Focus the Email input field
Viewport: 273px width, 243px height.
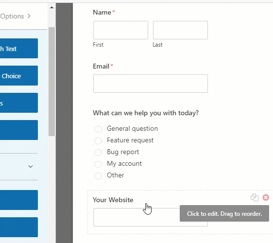click(x=151, y=84)
